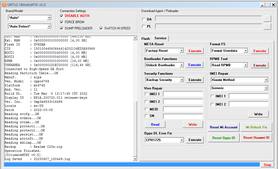Expand the Factory Reset dropdown
Image resolution: width=278 pixels, height=169 pixels.
[x=182, y=51]
